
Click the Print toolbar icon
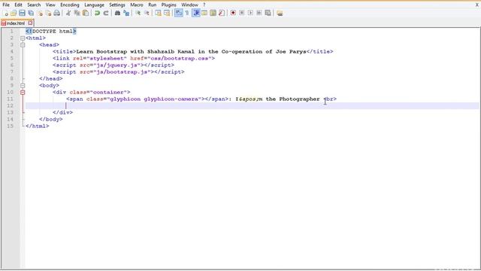pos(57,13)
